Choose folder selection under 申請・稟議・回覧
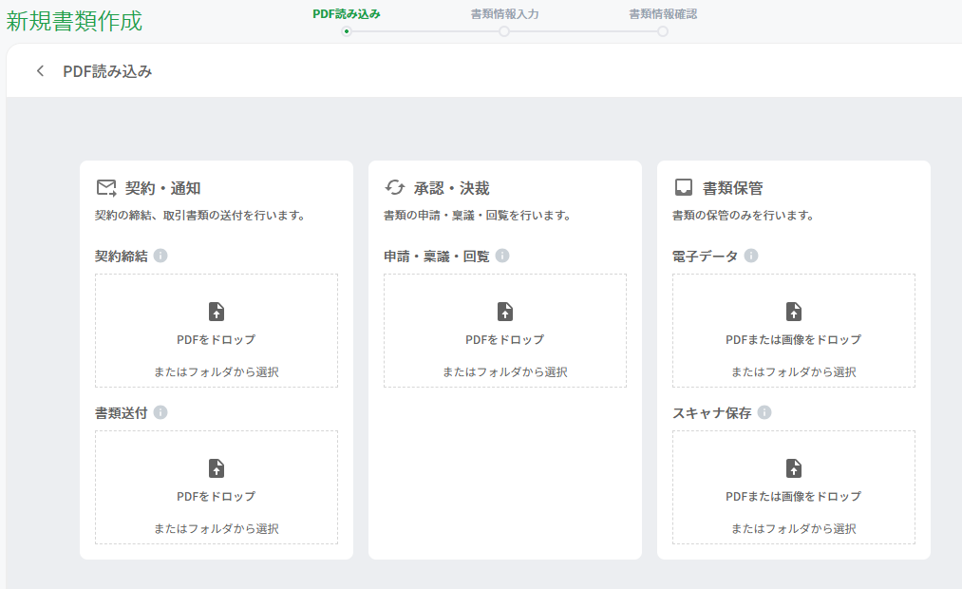962x589 pixels. tap(505, 371)
